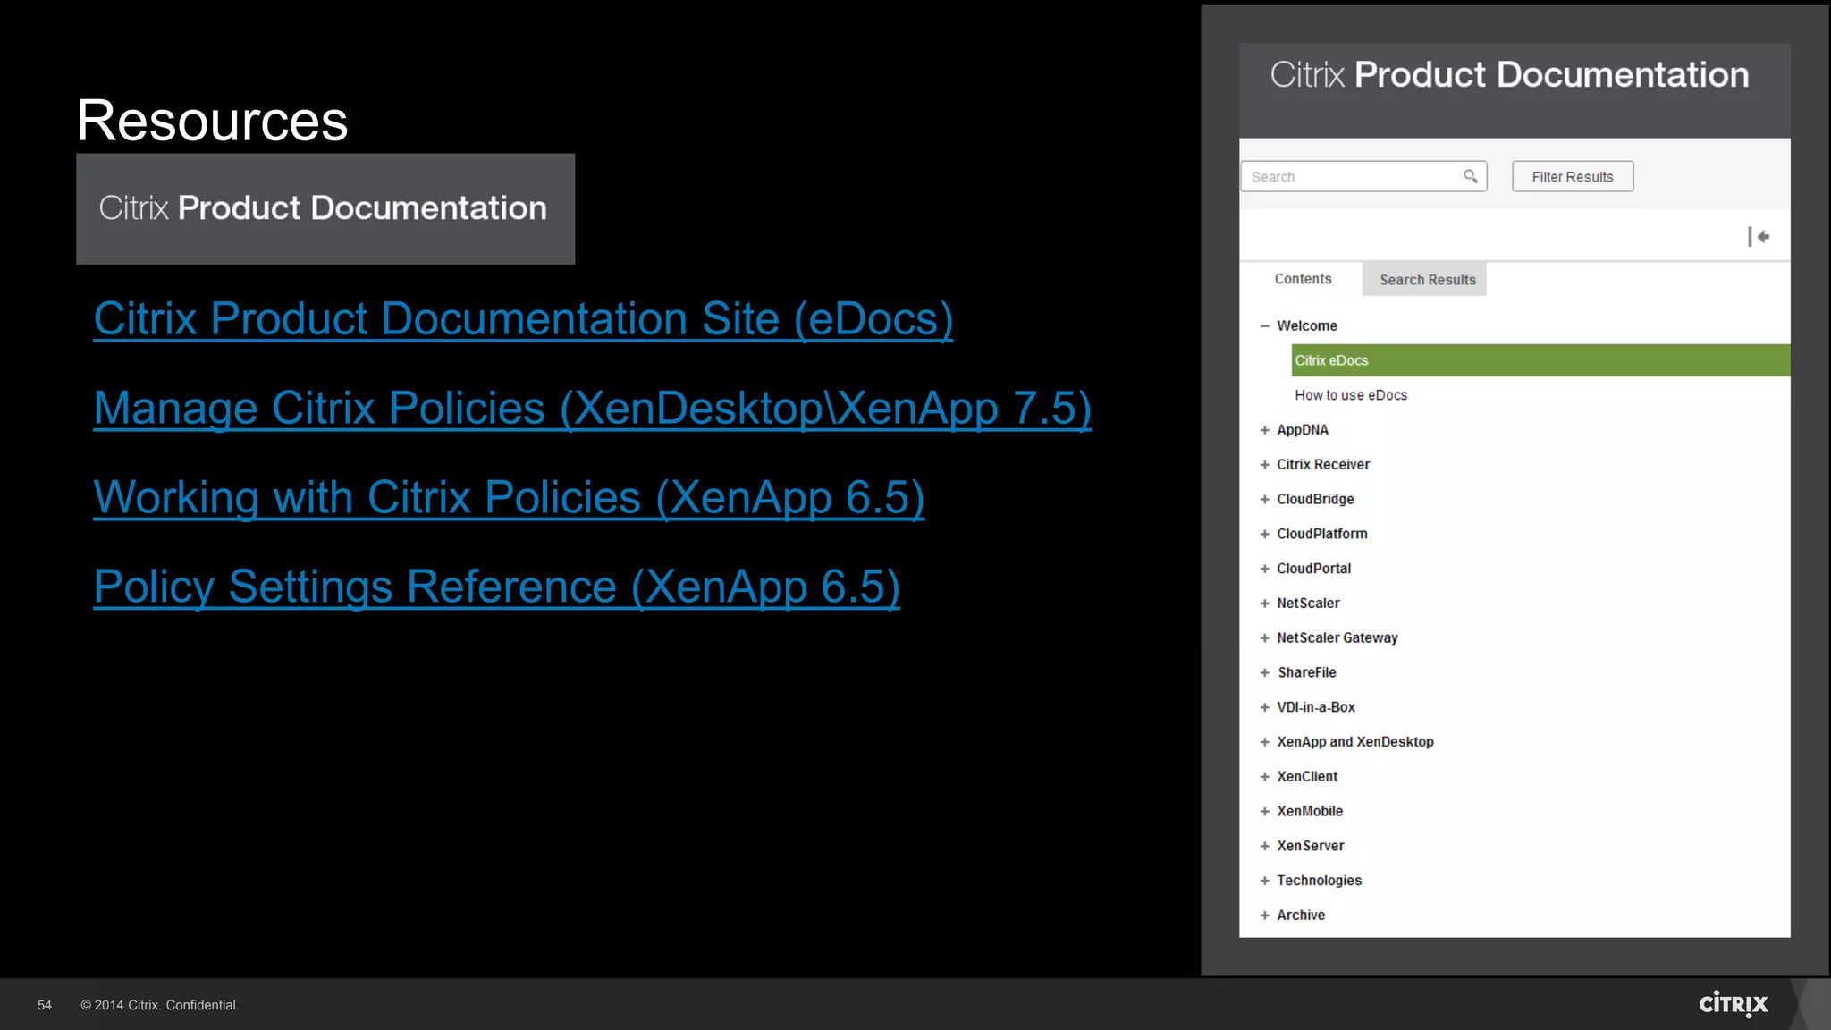The width and height of the screenshot is (1831, 1030).
Task: Expand the NetScaler Gateway node
Action: coord(1264,638)
